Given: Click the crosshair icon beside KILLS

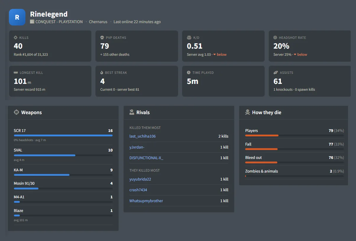Looking at the screenshot, I should tap(16, 38).
